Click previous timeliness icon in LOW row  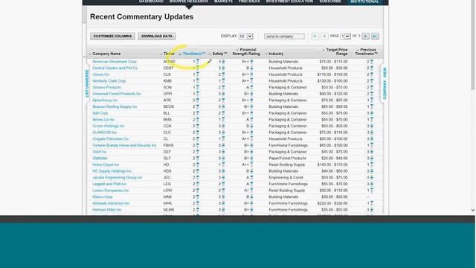[372, 191]
